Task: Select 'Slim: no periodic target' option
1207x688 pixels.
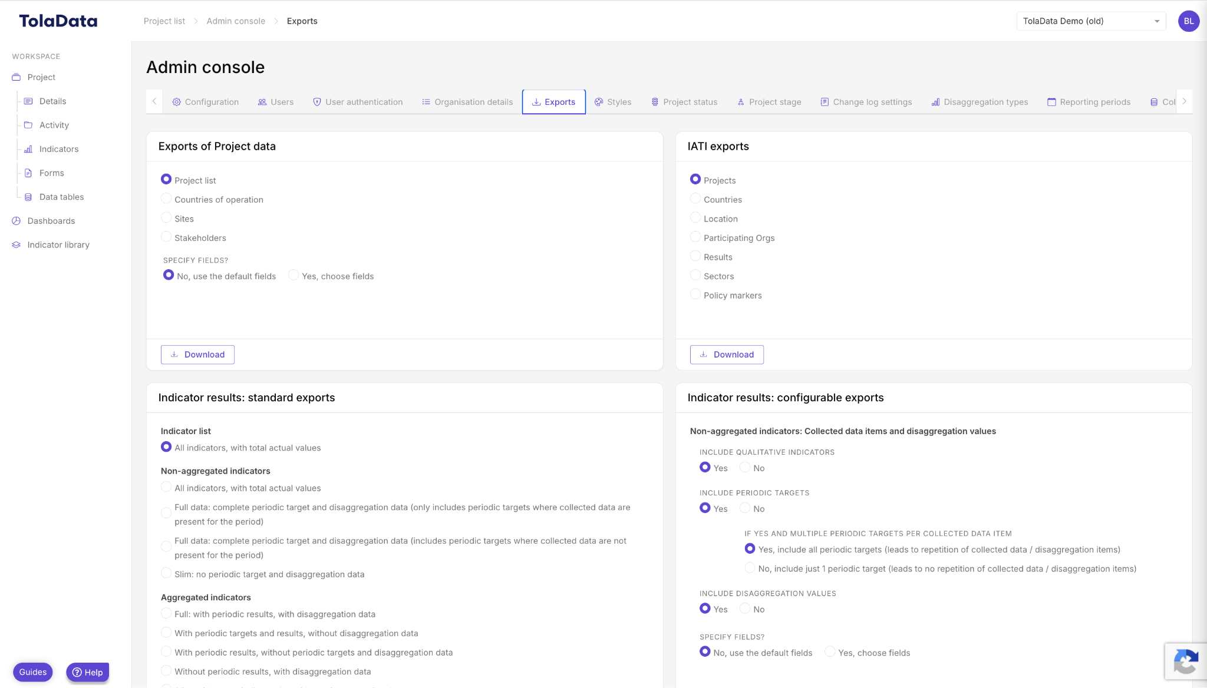Action: 166,574
